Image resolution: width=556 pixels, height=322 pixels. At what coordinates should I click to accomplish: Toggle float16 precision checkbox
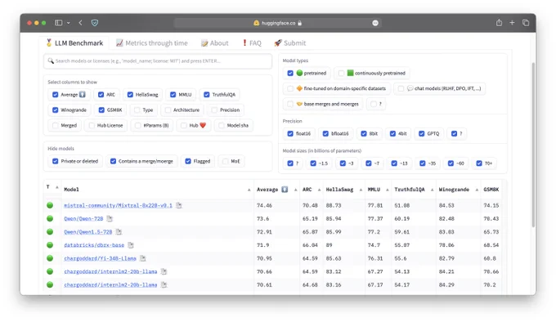click(290, 133)
